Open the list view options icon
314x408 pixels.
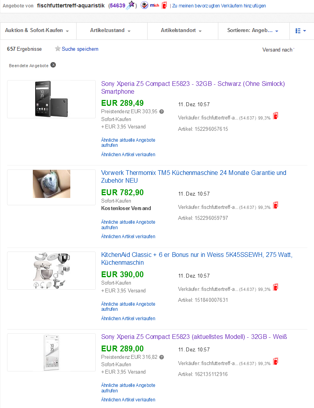tap(301, 31)
